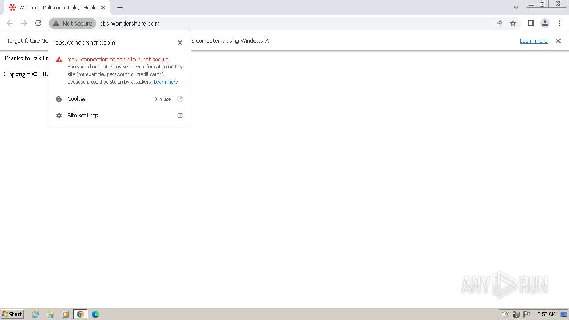569x320 pixels.
Task: Click the Wondershare favicon on the tab
Action: (x=12, y=8)
